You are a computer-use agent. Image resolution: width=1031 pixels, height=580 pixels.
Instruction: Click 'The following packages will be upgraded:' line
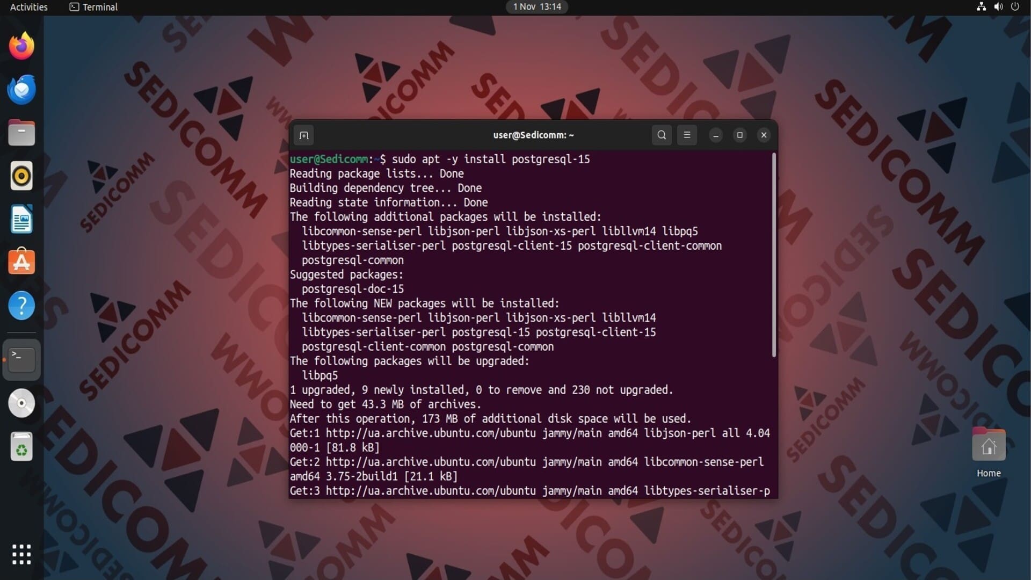click(409, 361)
